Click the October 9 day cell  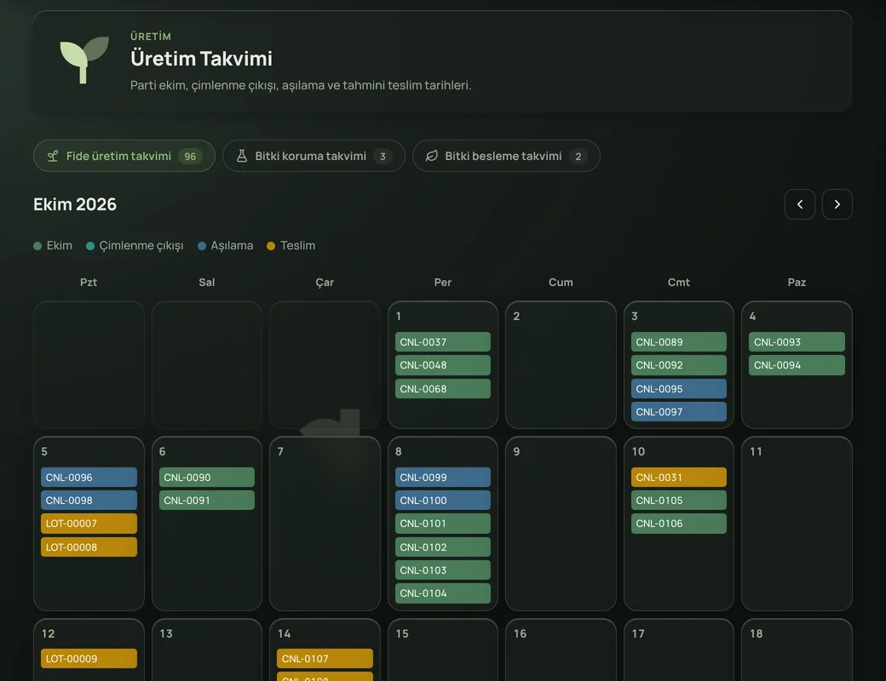pyautogui.click(x=561, y=524)
